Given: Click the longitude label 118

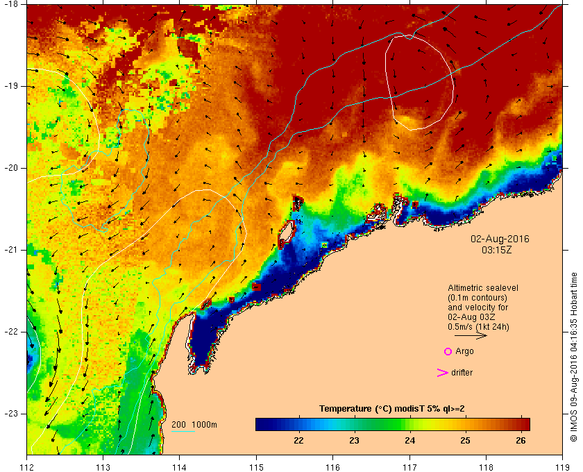Looking at the screenshot, I should [x=486, y=466].
